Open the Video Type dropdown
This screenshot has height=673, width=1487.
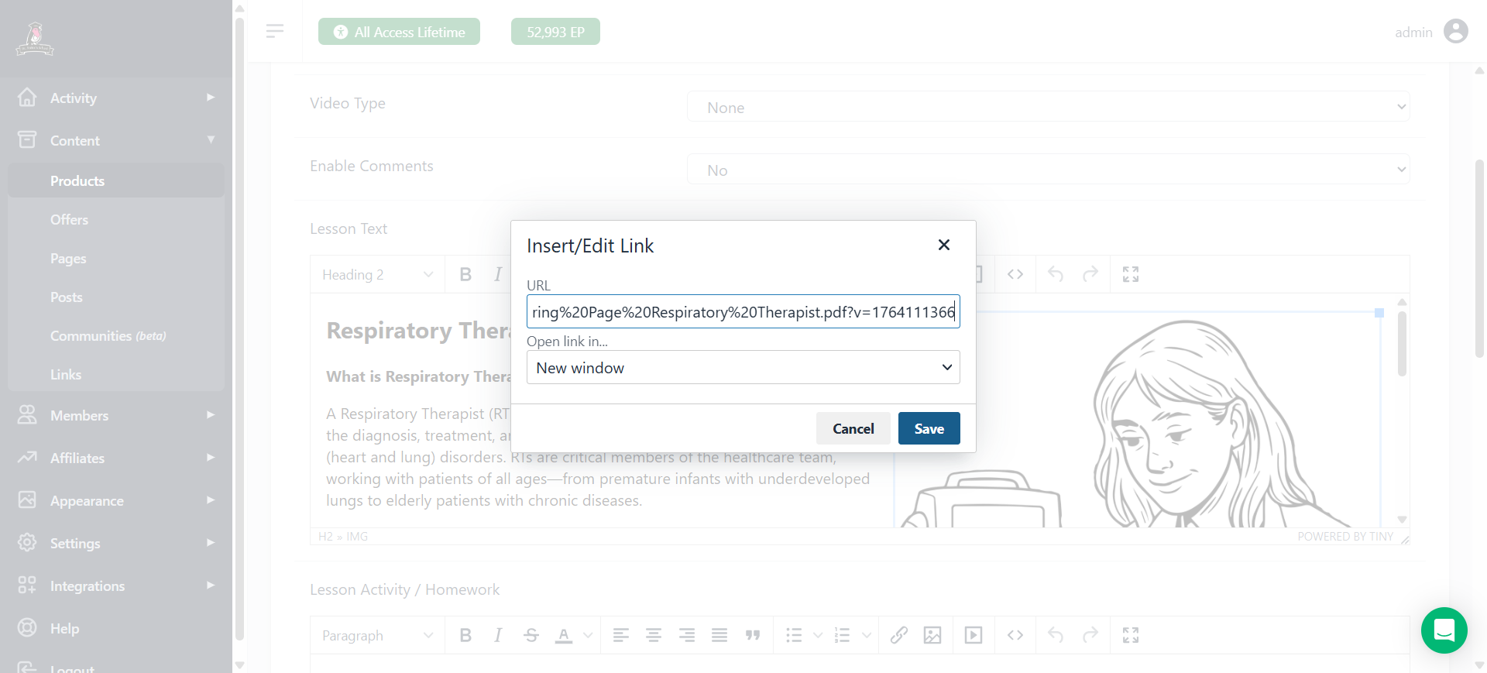coord(1048,107)
